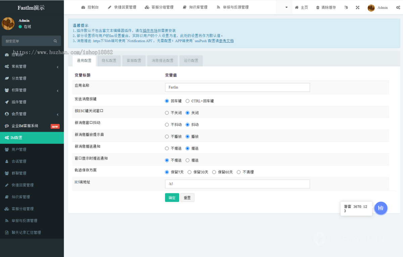Select the 插件管理 sidebar item
The image size is (403, 257).
(19, 102)
